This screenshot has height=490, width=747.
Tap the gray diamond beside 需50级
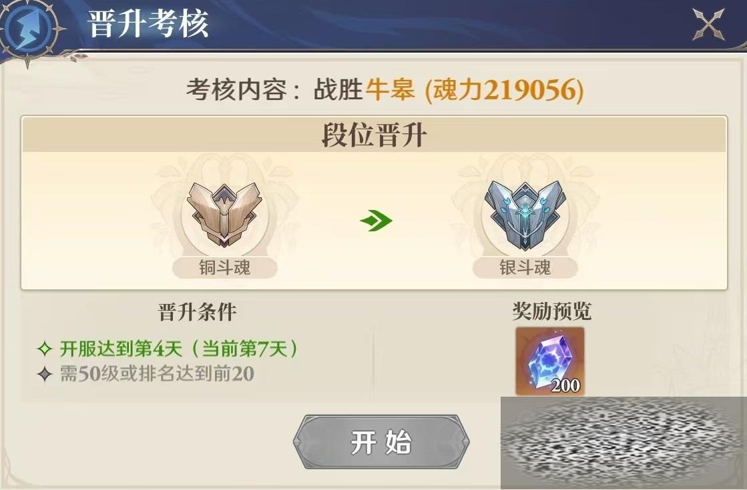[x=45, y=374]
